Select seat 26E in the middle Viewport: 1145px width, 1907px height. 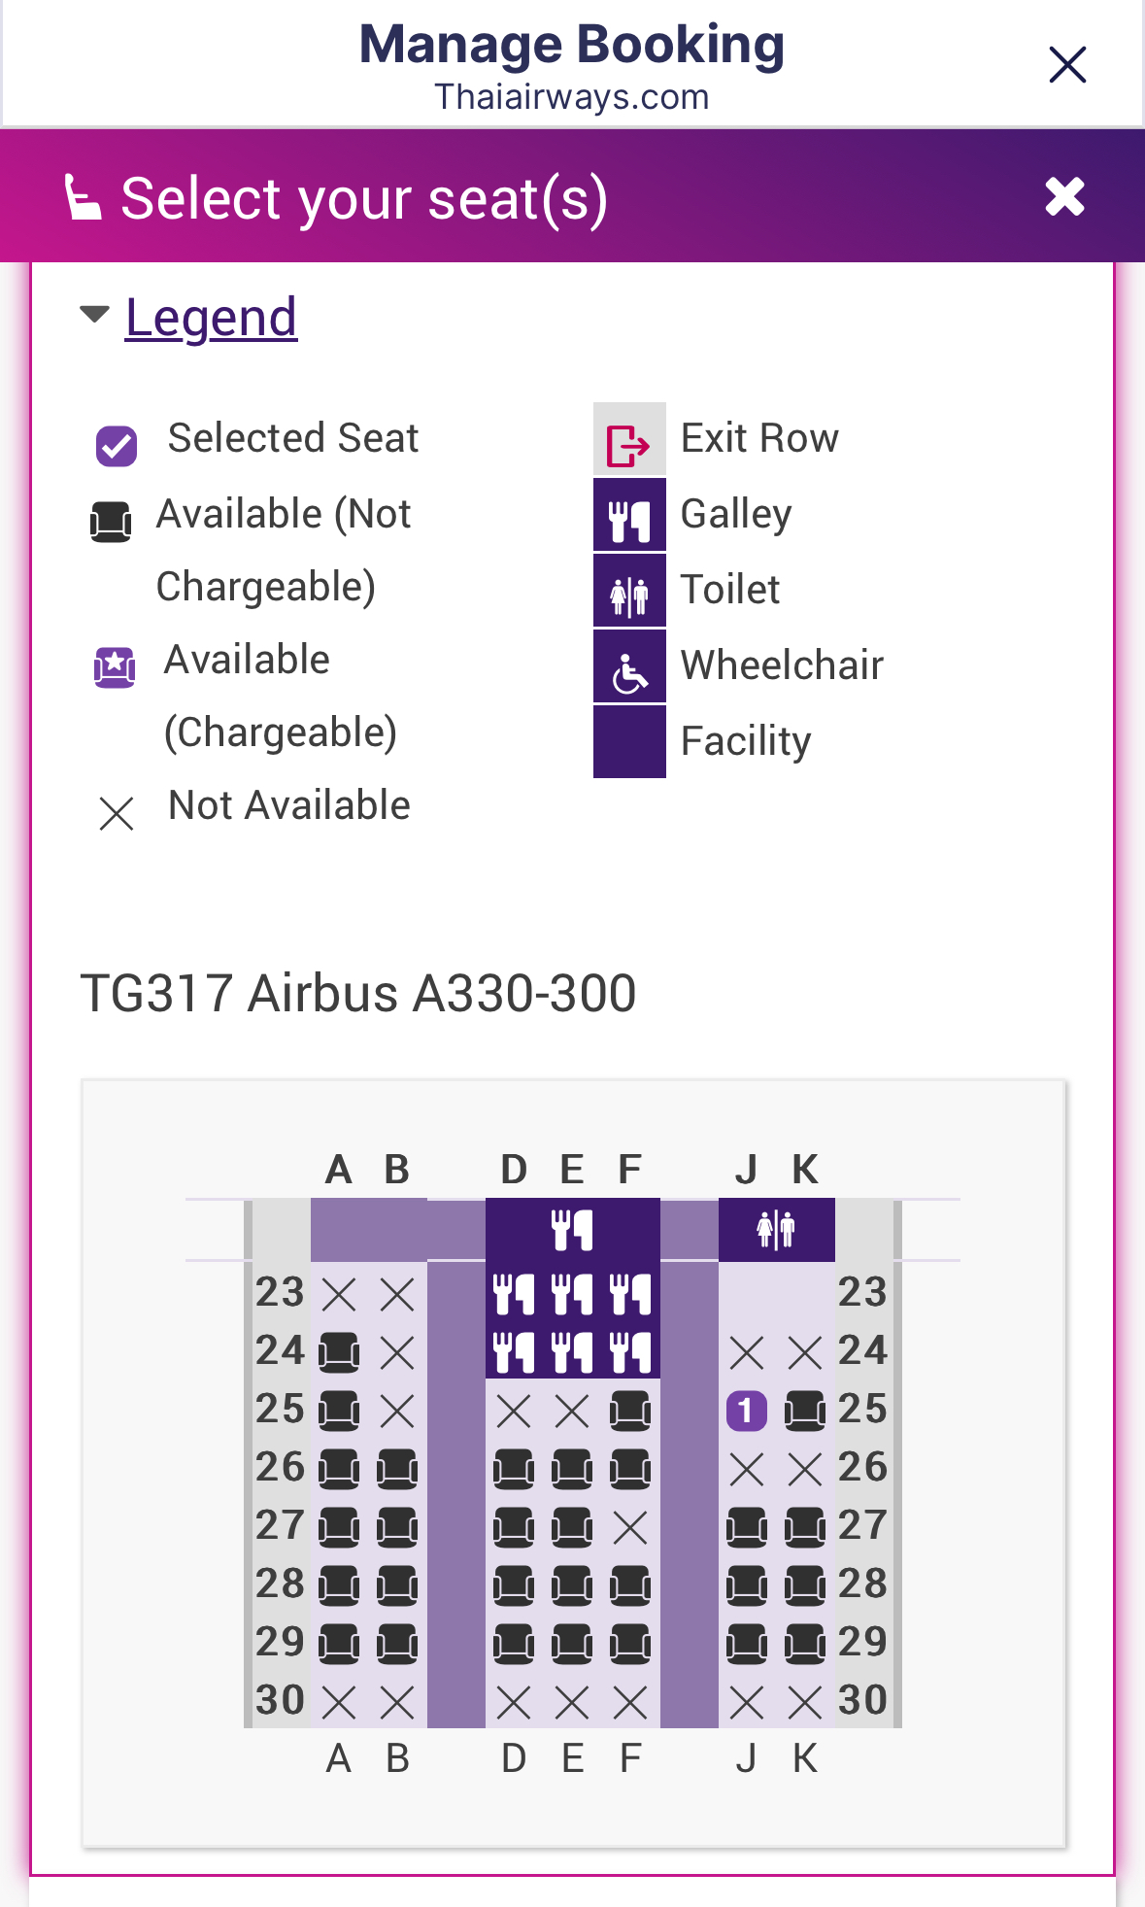[x=572, y=1469]
